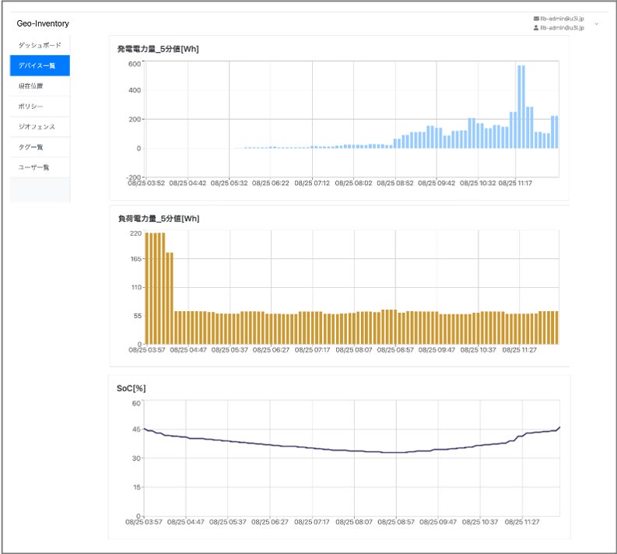Click the envelope mail icon in header

(x=536, y=18)
